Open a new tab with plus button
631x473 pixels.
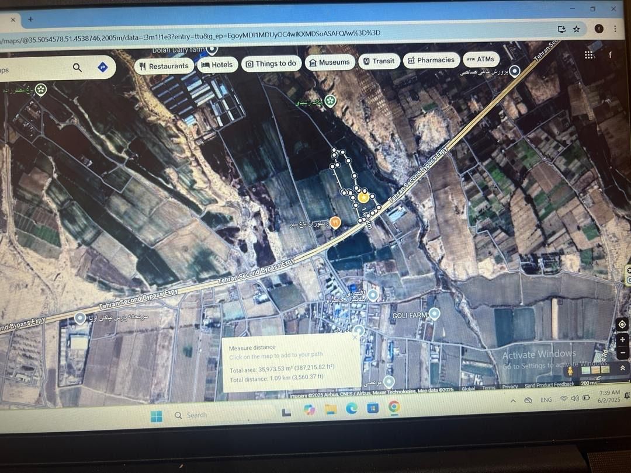point(30,19)
